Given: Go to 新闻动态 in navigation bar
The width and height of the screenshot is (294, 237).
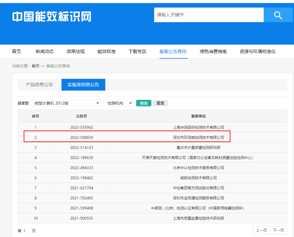Looking at the screenshot, I should coord(45,52).
